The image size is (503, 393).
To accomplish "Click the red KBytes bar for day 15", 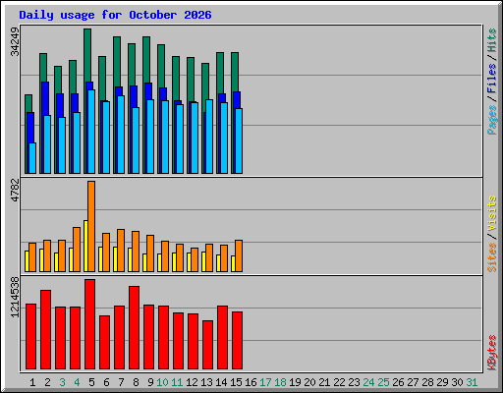I will point(237,341).
